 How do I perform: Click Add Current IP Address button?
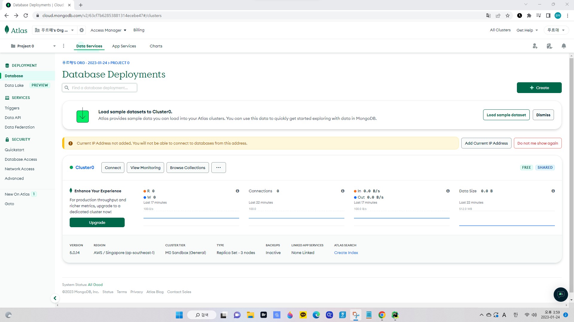[486, 143]
